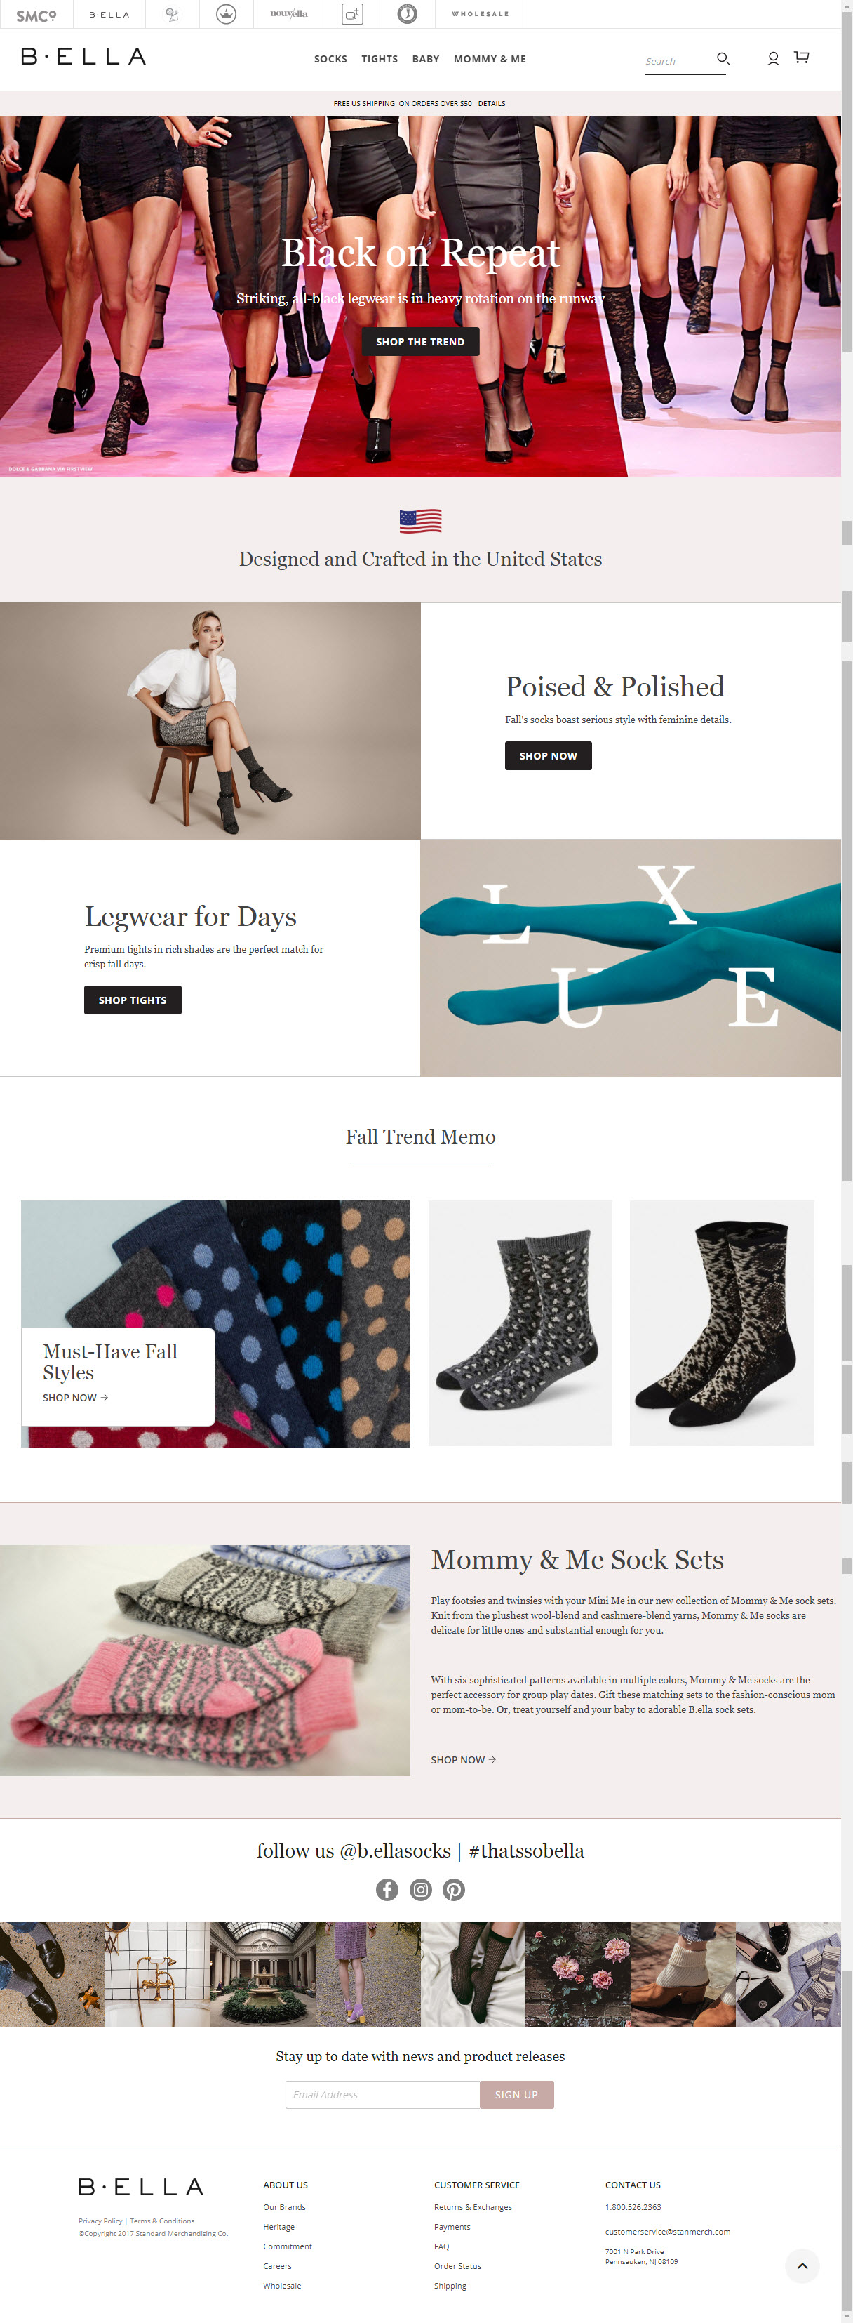The width and height of the screenshot is (853, 2323).
Task: Click the Mommy & Me Shop Now link
Action: tap(463, 1760)
